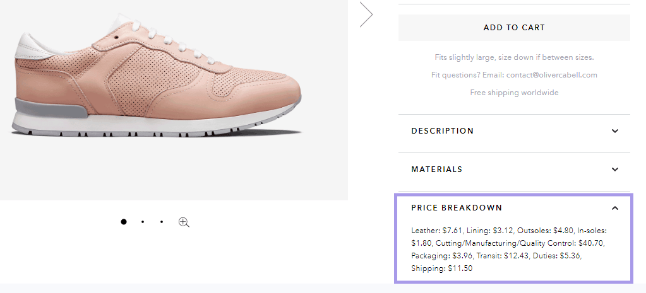Open the contact@olivercabell.com email link
This screenshot has width=646, height=293.
pyautogui.click(x=552, y=75)
